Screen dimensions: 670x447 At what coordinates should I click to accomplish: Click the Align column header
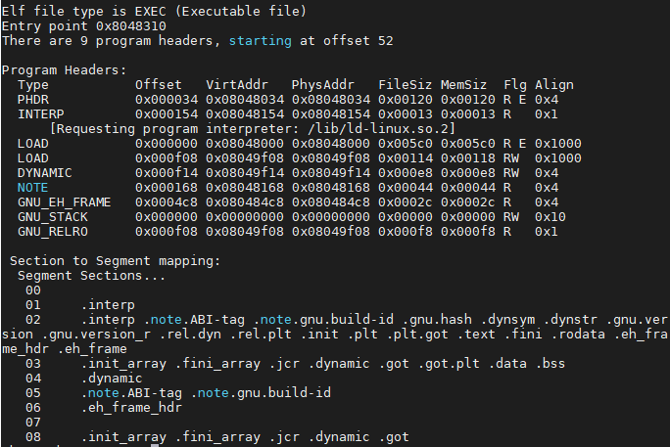[x=554, y=85]
